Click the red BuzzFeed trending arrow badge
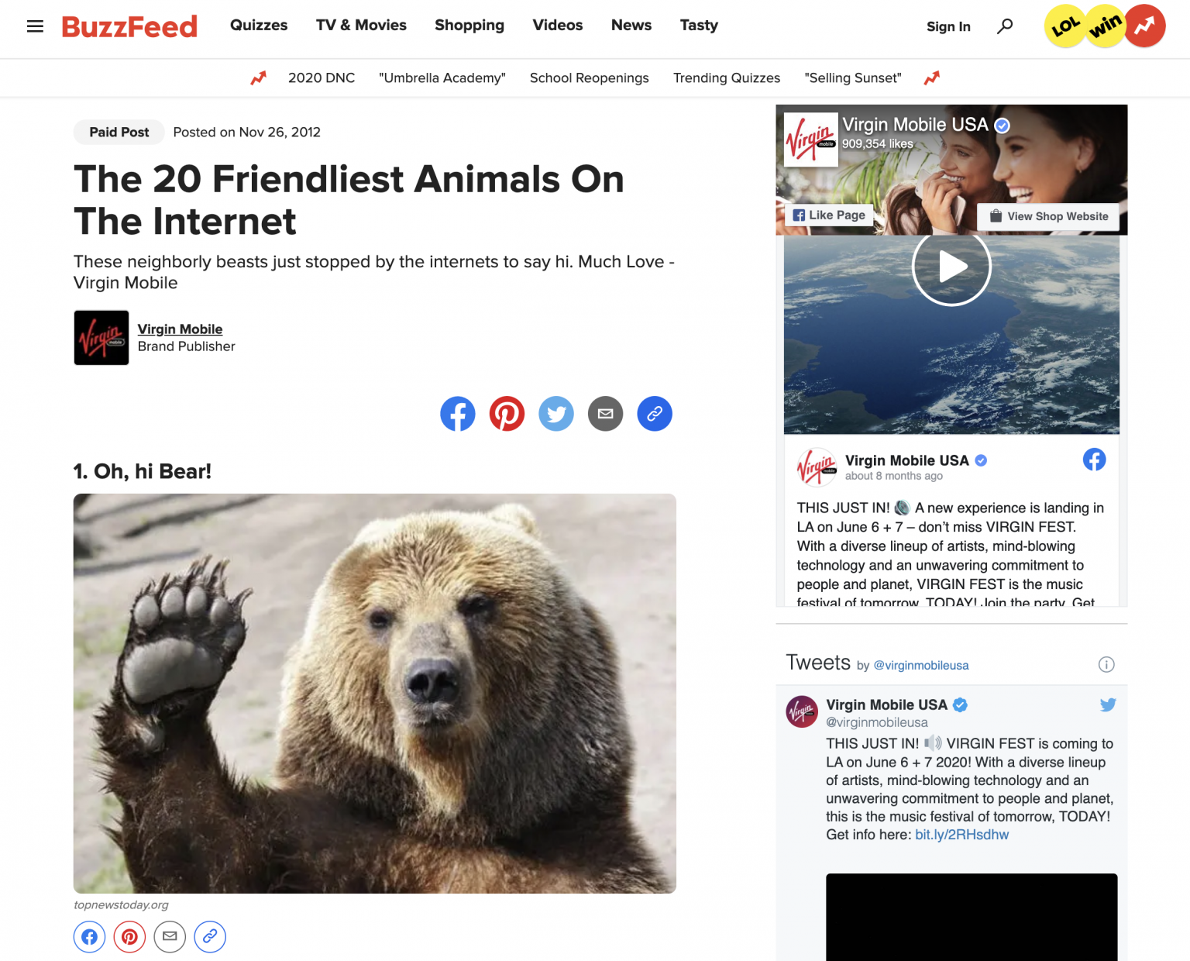Viewport: 1190px width, 961px height. 1144,26
